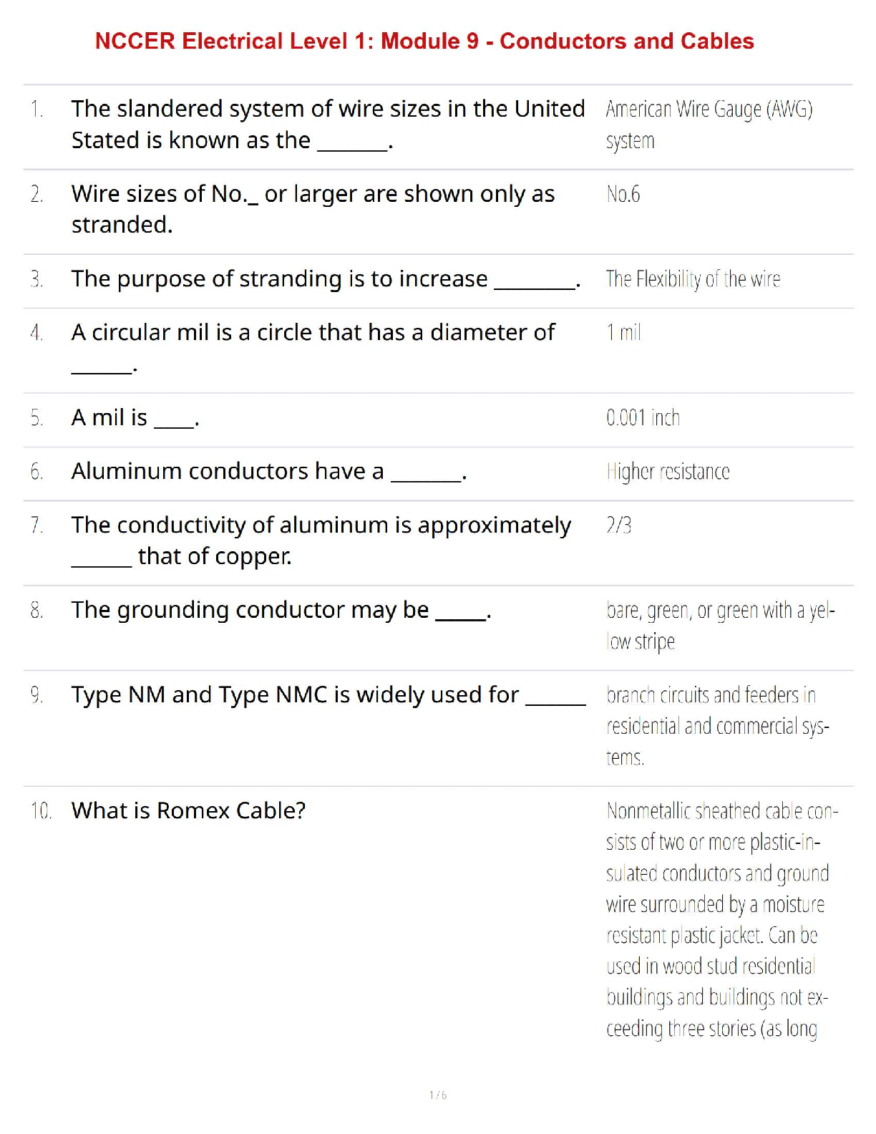Click the circular mil diameter question
The image size is (876, 1134).
313,333
